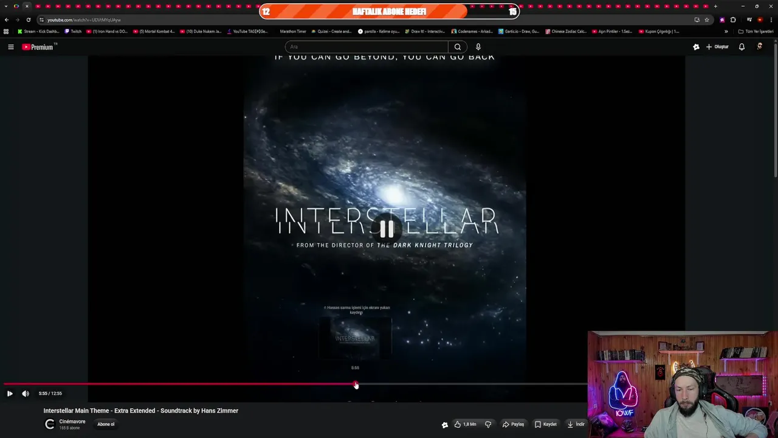The image size is (778, 438).
Task: Reload the page with refresh icon
Action: 28,19
